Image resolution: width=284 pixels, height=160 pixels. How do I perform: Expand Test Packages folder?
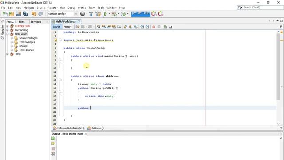click(12, 42)
